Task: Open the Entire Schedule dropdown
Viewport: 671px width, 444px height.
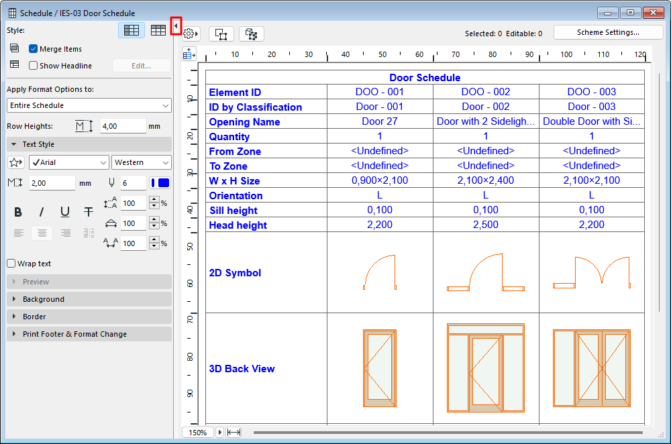Action: pyautogui.click(x=89, y=105)
